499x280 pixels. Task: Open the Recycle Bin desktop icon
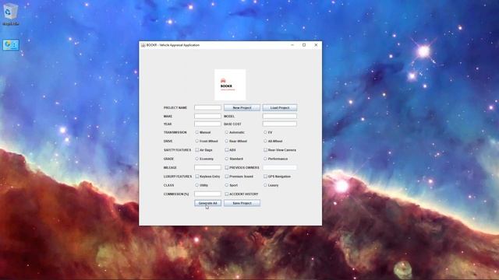click(x=10, y=14)
